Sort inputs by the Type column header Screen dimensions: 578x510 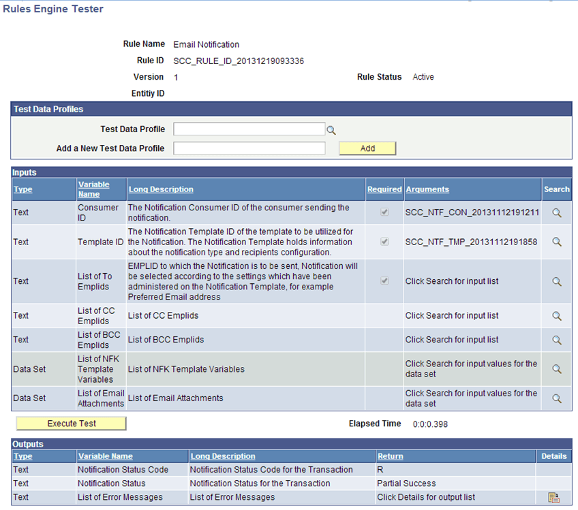click(x=22, y=189)
